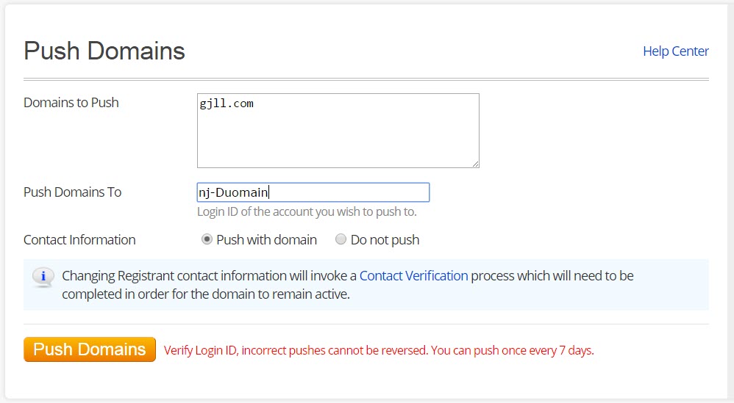
Task: Click the Domains to Push text area
Action: 338,136
